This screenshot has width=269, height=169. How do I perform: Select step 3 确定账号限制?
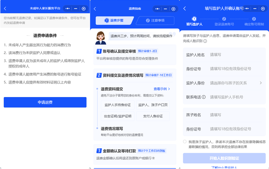[x=254, y=21]
